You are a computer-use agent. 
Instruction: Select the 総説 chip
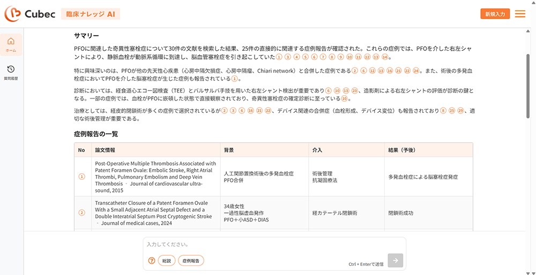point(166,261)
